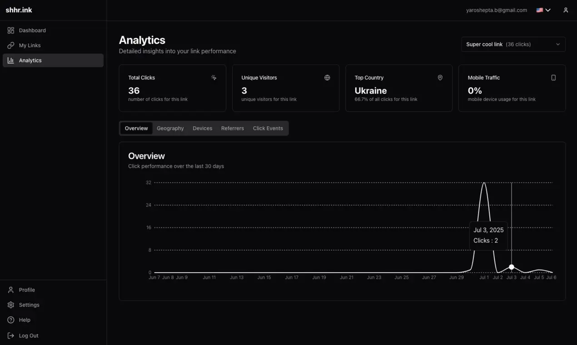The height and width of the screenshot is (345, 577).
Task: Click the 0% mobile traffic value
Action: point(475,90)
